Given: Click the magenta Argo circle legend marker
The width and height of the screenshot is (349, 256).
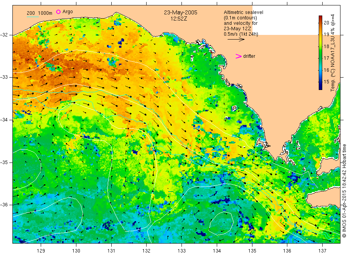Looking at the screenshot, I should click(x=58, y=12).
